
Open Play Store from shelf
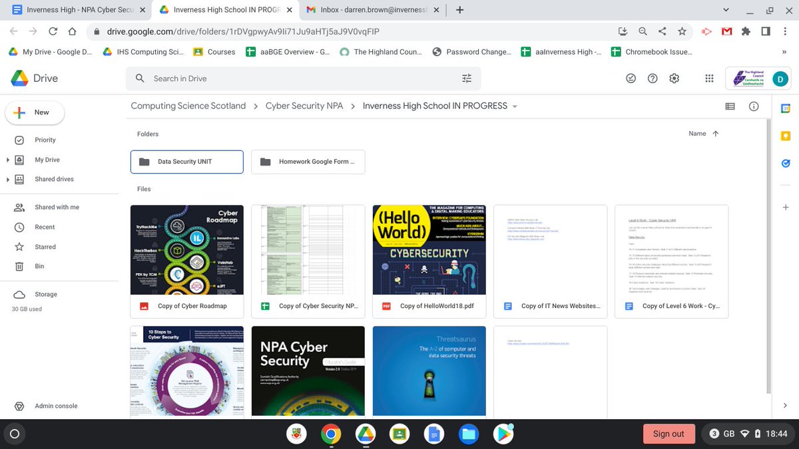pos(503,434)
